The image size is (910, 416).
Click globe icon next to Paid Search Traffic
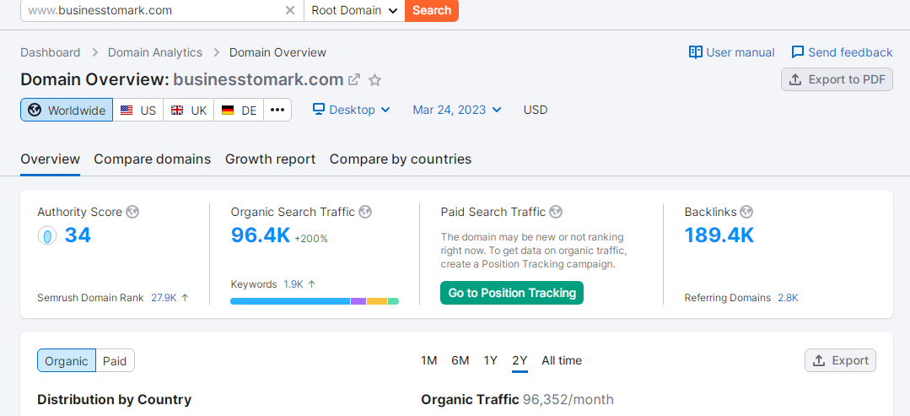pyautogui.click(x=556, y=212)
